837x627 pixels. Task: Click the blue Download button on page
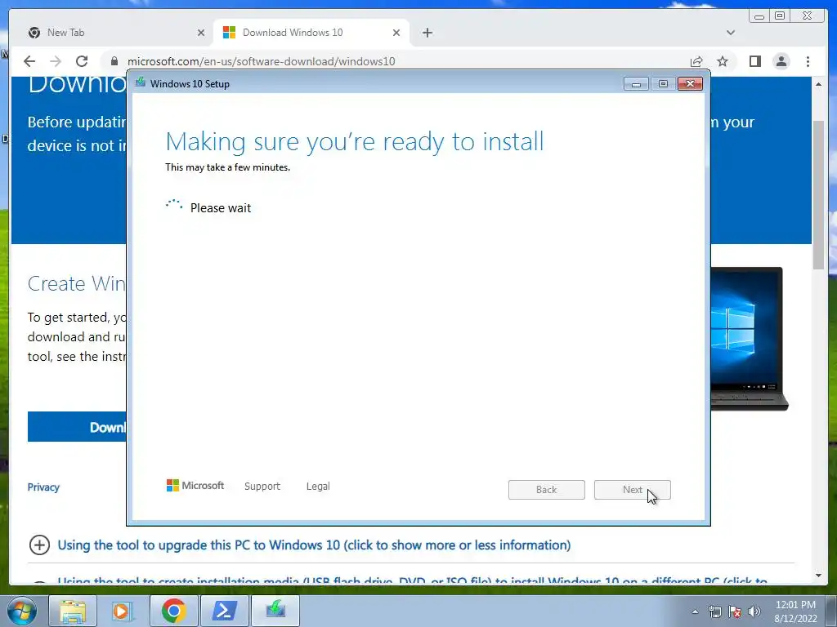[77, 426]
